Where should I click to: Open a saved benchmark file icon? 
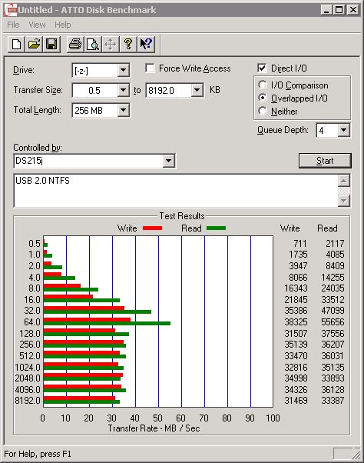point(34,45)
